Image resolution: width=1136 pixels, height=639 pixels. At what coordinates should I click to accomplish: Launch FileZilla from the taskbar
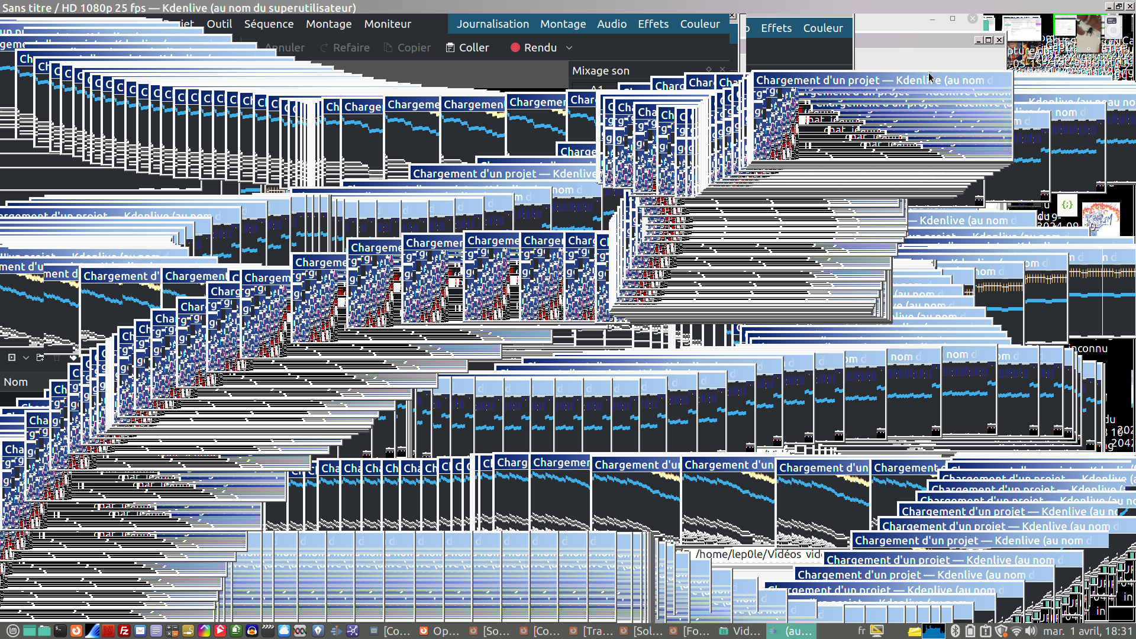click(x=124, y=631)
